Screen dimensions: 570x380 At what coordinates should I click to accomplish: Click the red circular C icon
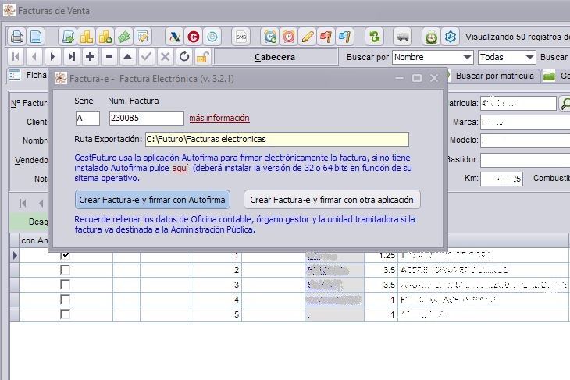193,37
